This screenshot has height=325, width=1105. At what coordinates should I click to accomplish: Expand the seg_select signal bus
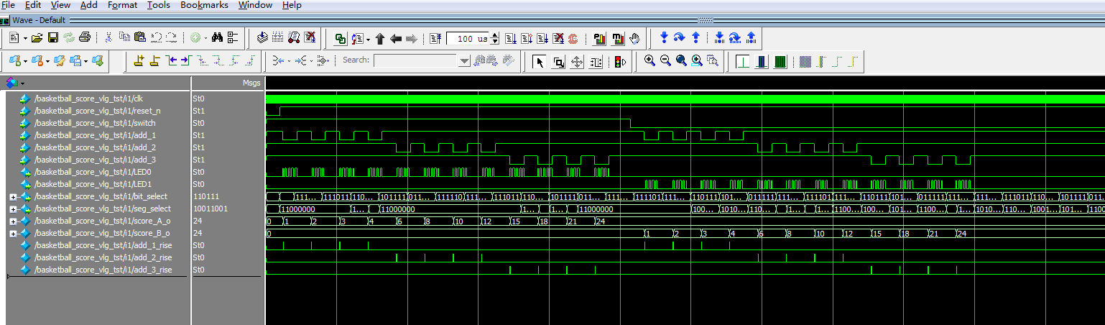[x=13, y=209]
